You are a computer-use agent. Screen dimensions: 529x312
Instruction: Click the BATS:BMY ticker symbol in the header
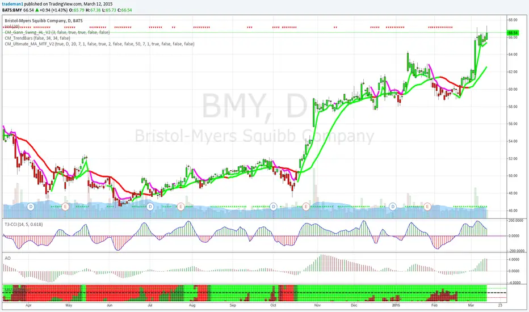(x=12, y=10)
